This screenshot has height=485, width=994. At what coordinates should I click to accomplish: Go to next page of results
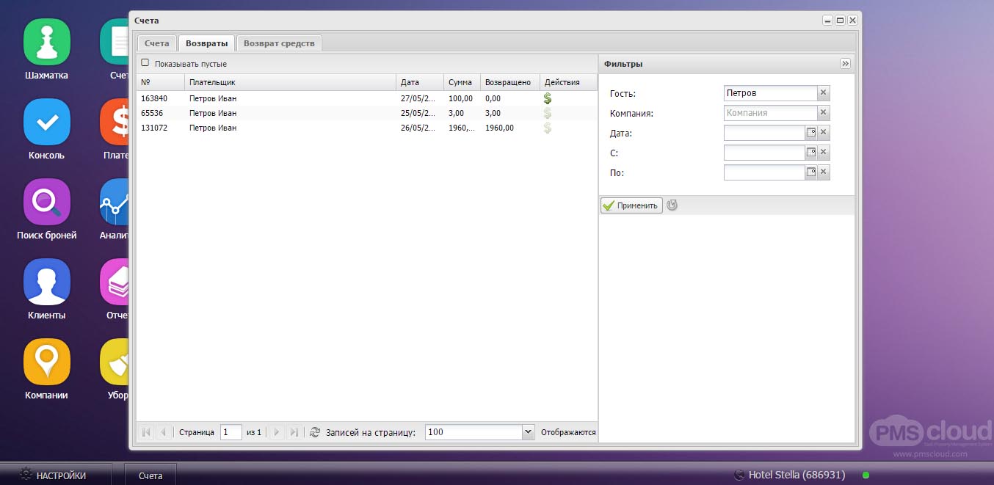277,433
